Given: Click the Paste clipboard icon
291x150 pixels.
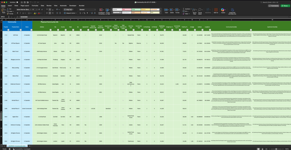Looking at the screenshot, I should 4,10.
